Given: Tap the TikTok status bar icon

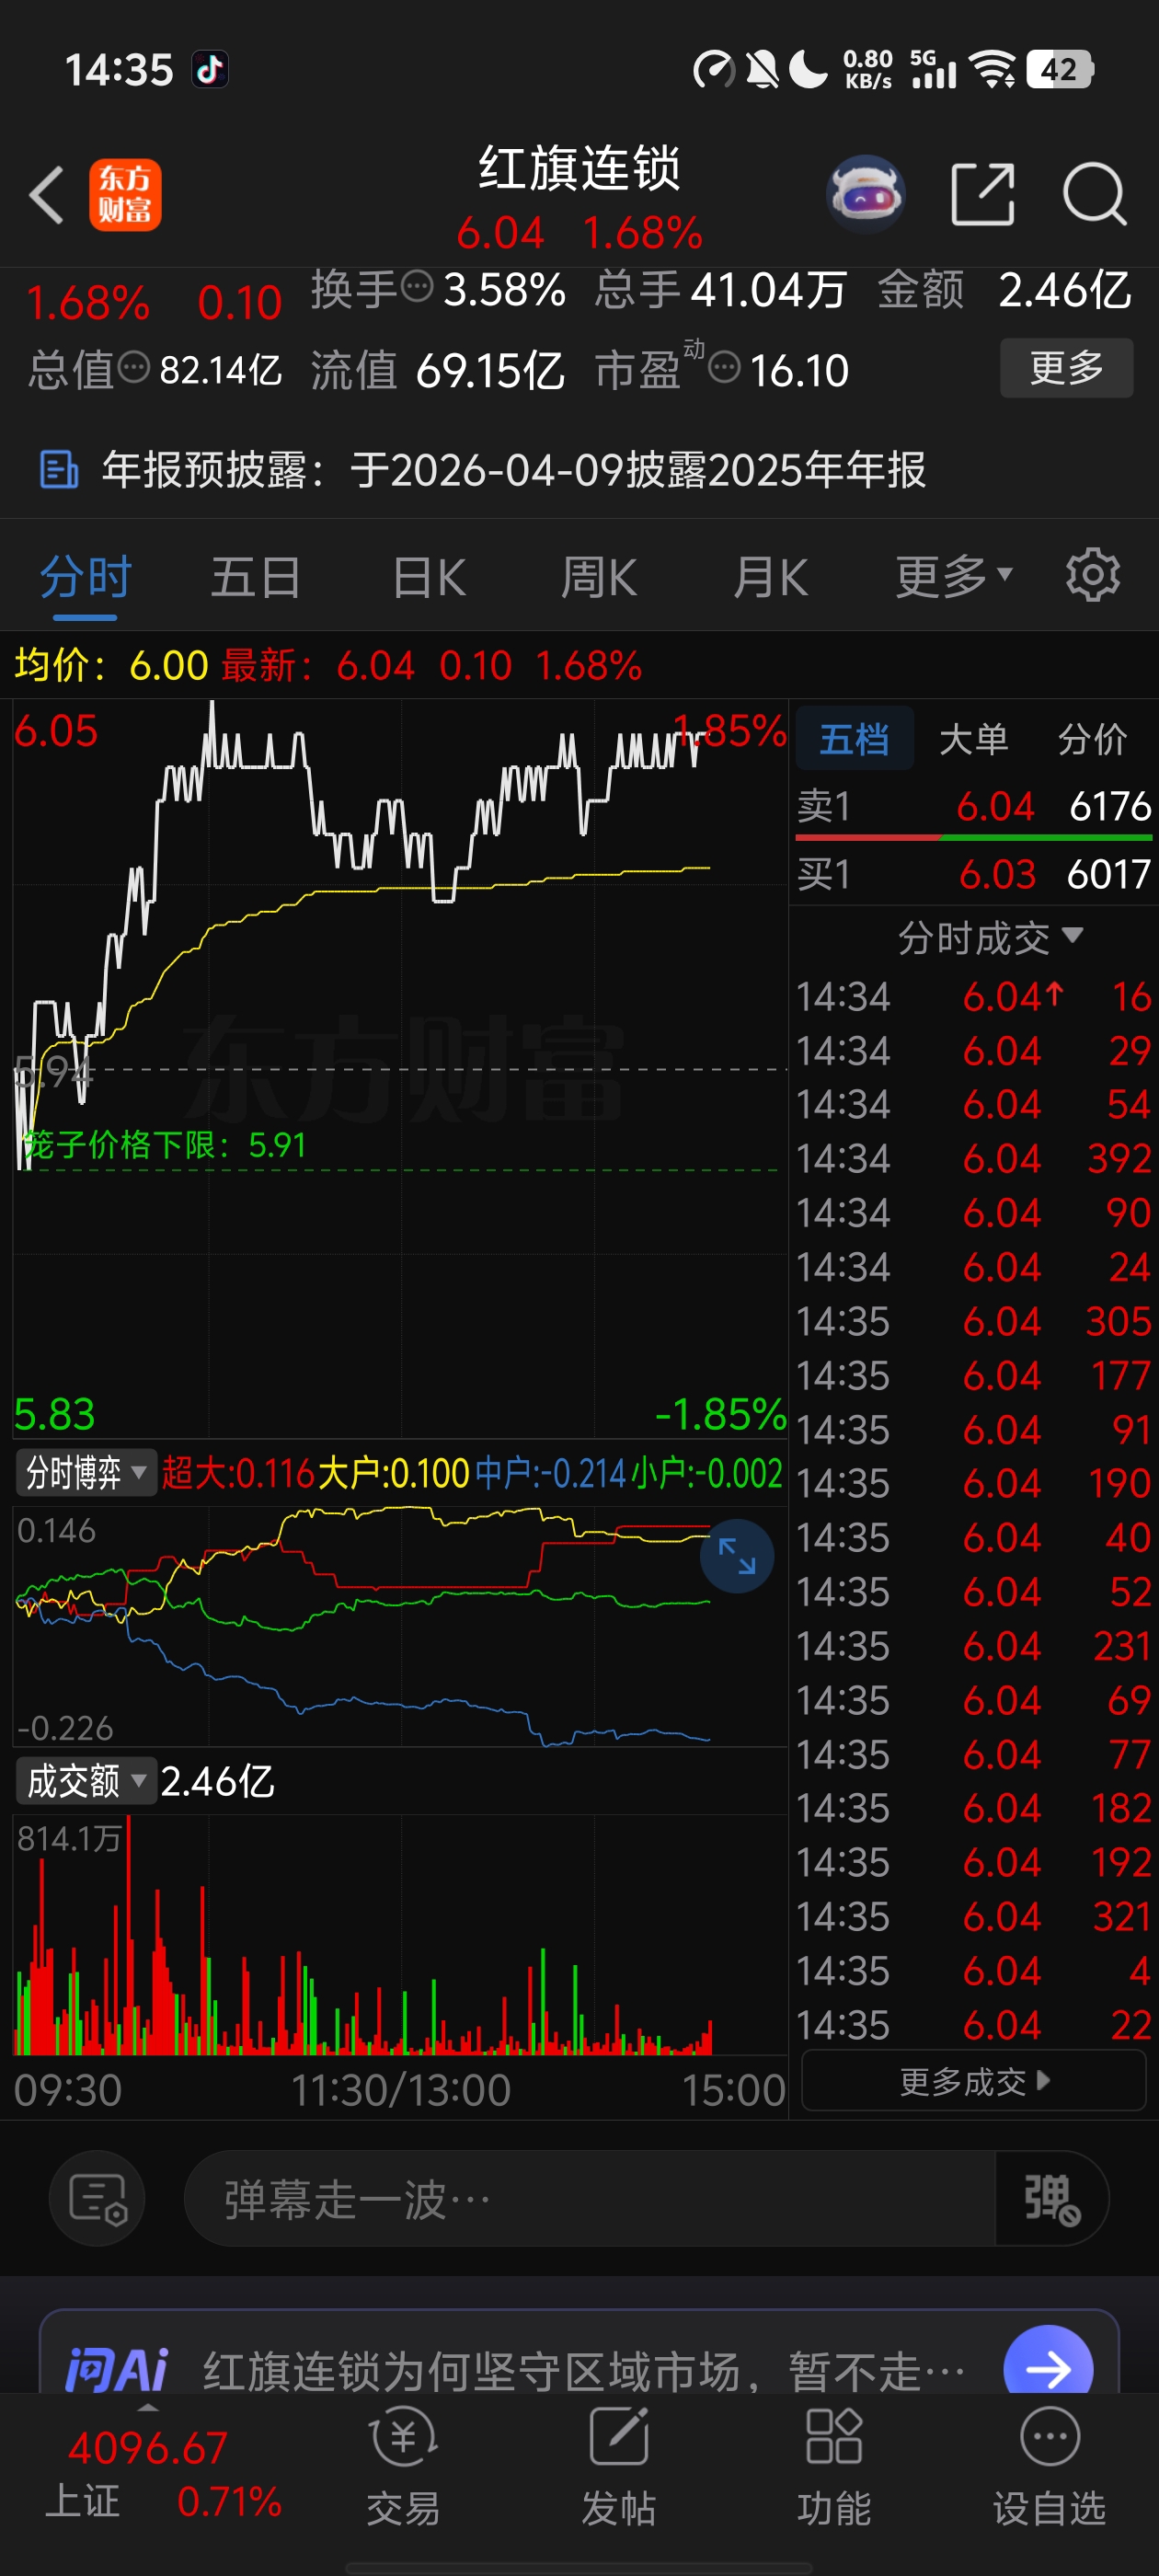Looking at the screenshot, I should [x=210, y=70].
